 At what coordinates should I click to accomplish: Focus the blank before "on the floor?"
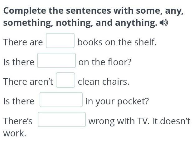[x=56, y=61]
